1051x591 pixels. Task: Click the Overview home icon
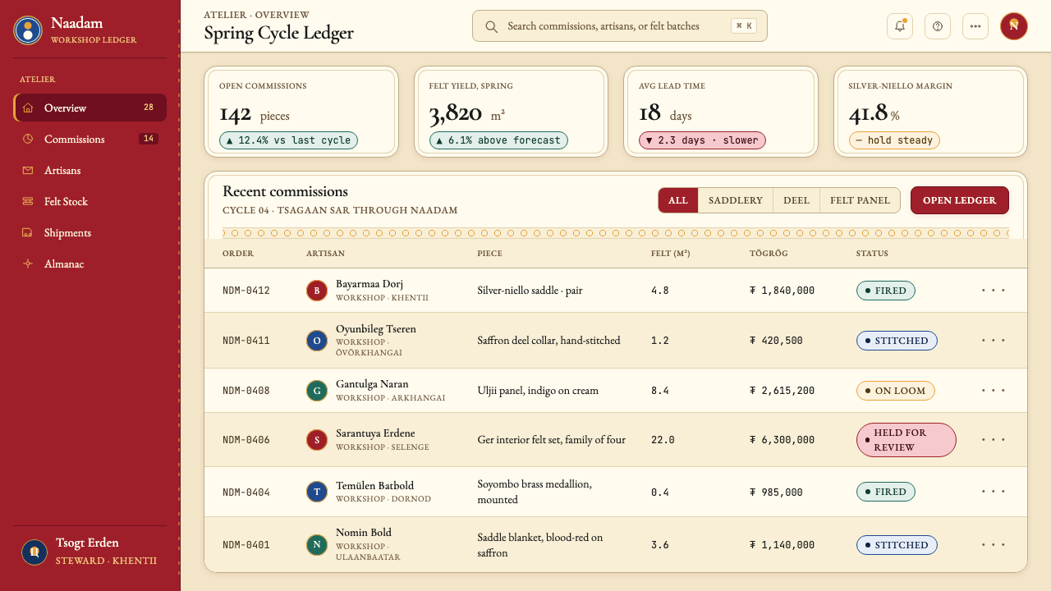28,108
